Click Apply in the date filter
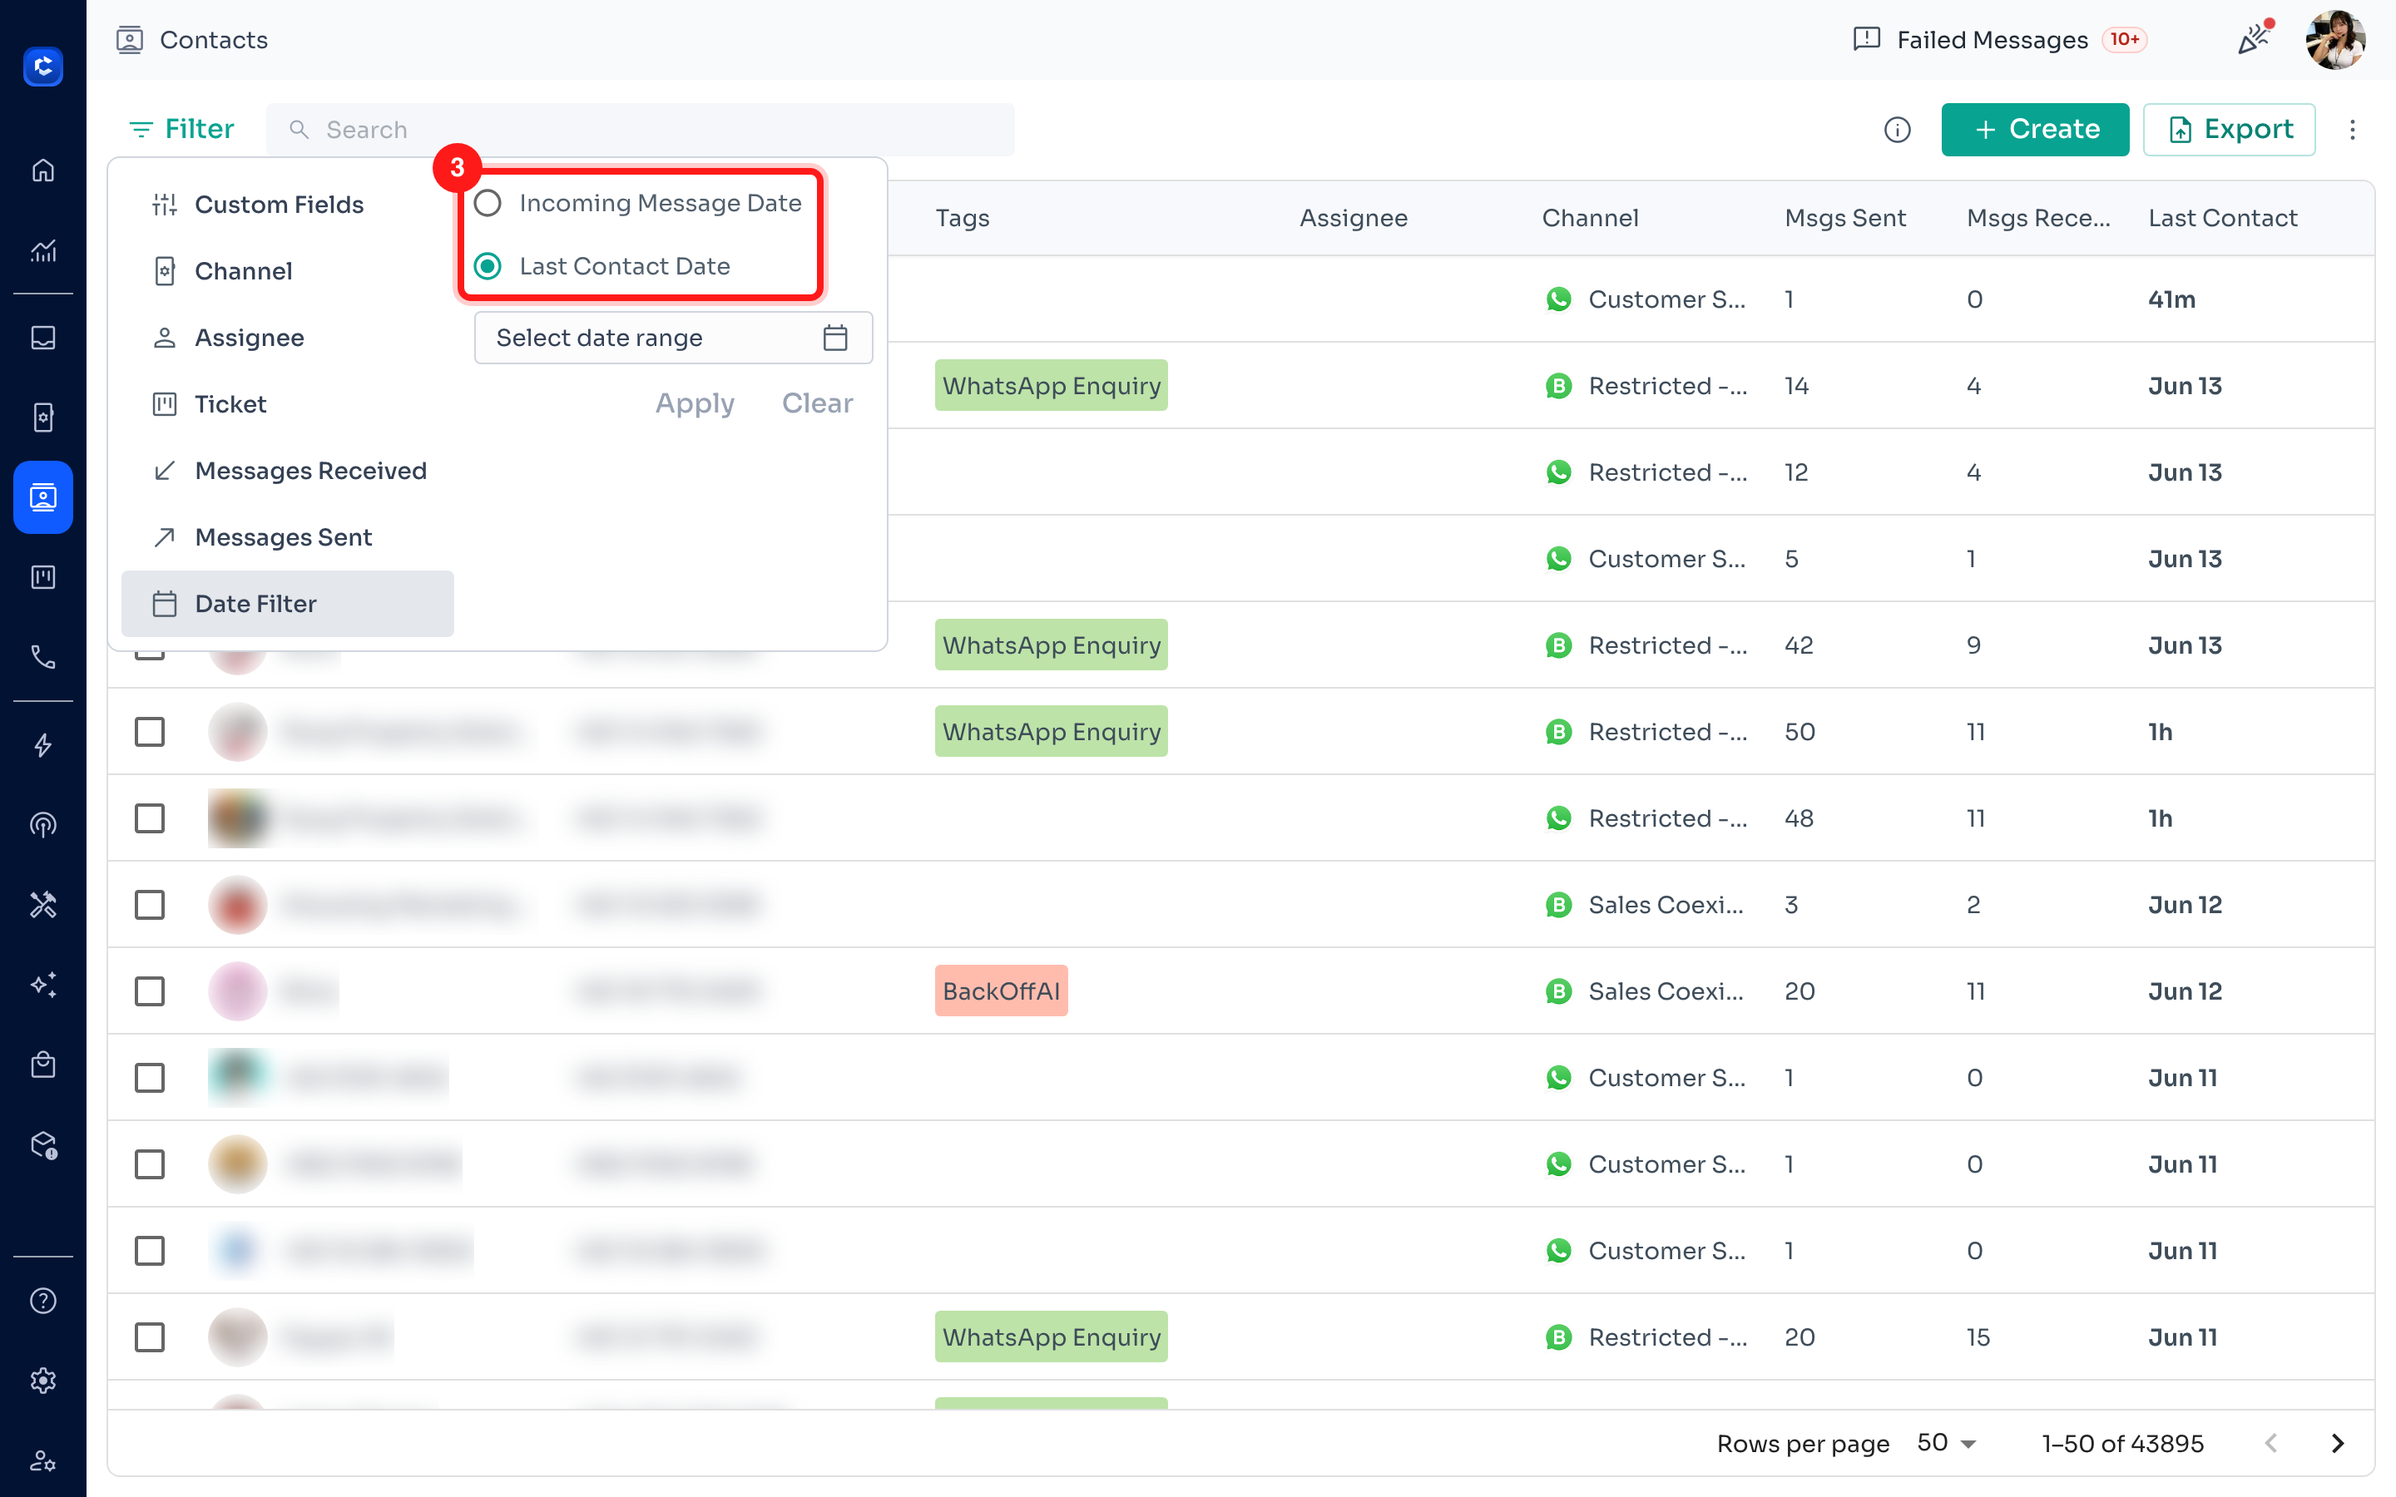2396x1497 pixels. tap(695, 403)
